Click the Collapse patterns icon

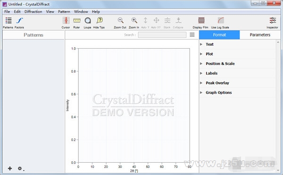click(x=178, y=20)
